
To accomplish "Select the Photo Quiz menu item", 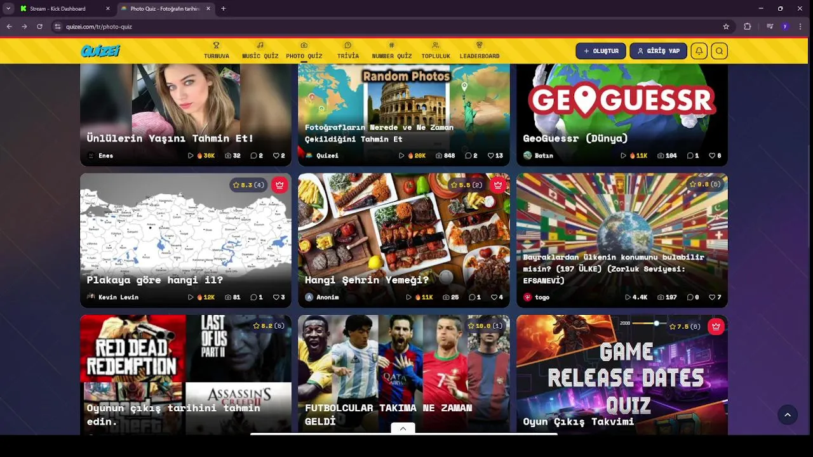I will point(304,51).
